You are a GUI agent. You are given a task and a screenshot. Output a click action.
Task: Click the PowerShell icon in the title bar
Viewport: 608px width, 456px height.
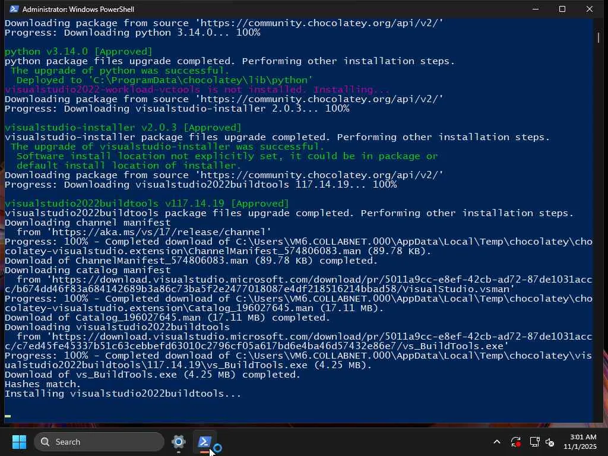click(14, 9)
